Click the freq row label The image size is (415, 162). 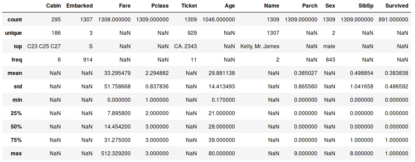point(17,60)
